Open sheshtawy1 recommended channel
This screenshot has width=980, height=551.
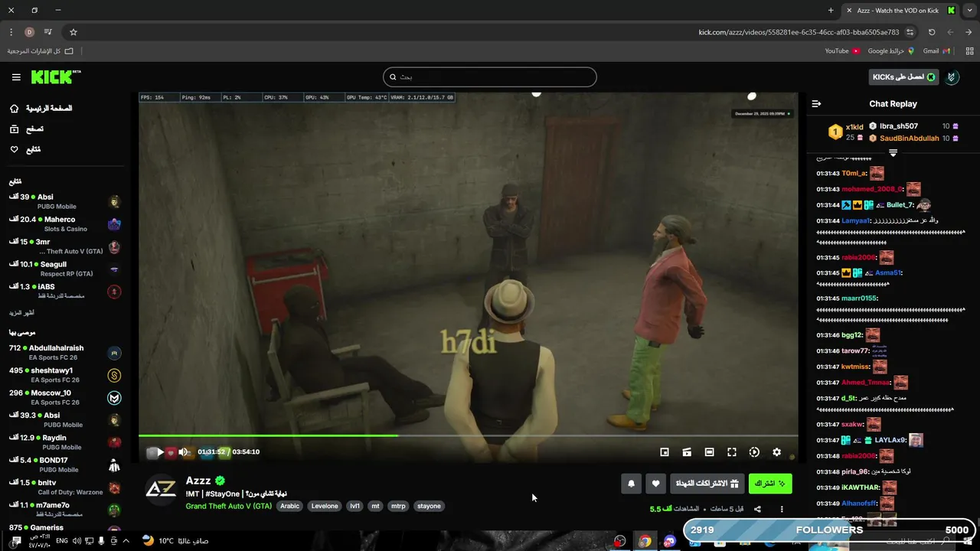(65, 375)
